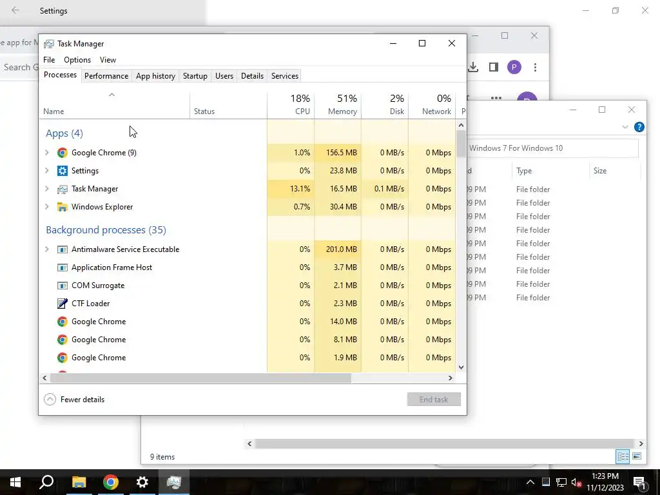Open Windows Start menu
The height and width of the screenshot is (495, 660).
pyautogui.click(x=15, y=482)
